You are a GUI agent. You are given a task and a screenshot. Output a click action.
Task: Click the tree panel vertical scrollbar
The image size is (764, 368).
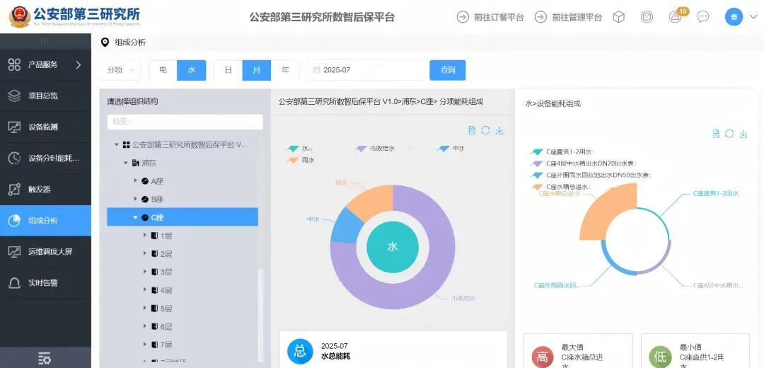coord(260,314)
